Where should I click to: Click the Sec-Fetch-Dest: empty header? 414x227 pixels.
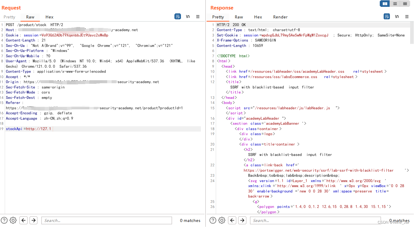coord(29,98)
